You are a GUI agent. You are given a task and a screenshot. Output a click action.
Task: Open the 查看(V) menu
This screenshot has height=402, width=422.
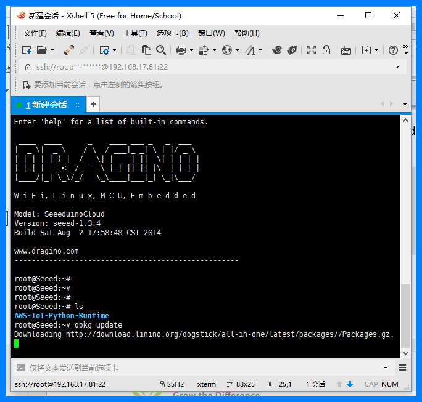pyautogui.click(x=101, y=33)
